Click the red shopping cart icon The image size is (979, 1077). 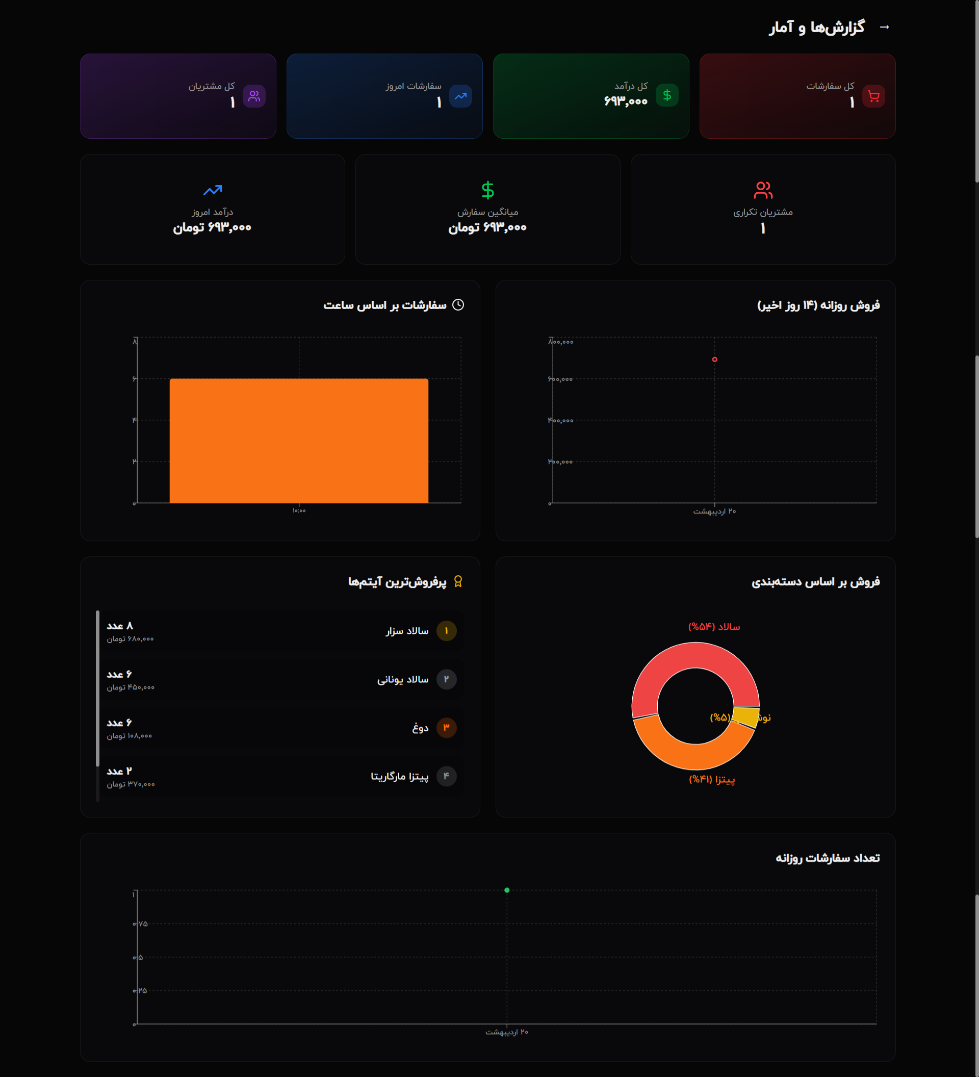pos(873,96)
